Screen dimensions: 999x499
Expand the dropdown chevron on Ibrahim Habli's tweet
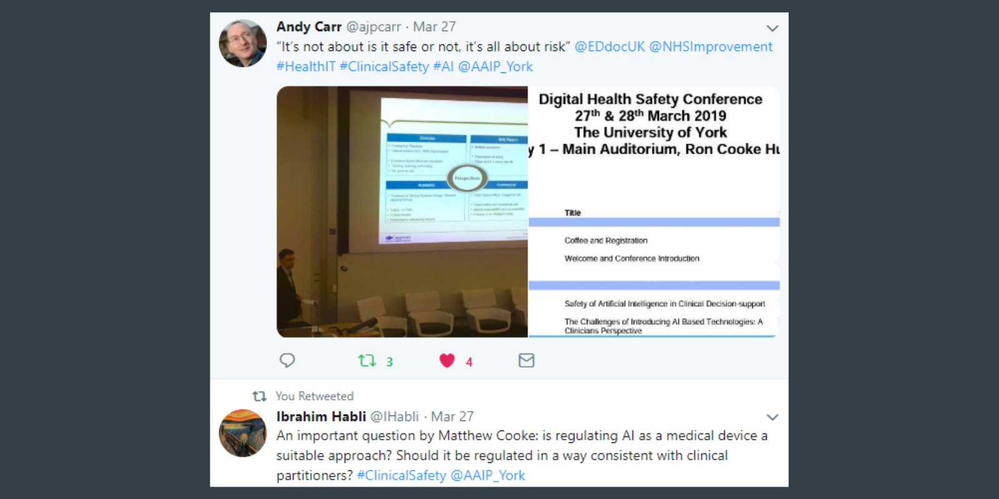click(772, 417)
